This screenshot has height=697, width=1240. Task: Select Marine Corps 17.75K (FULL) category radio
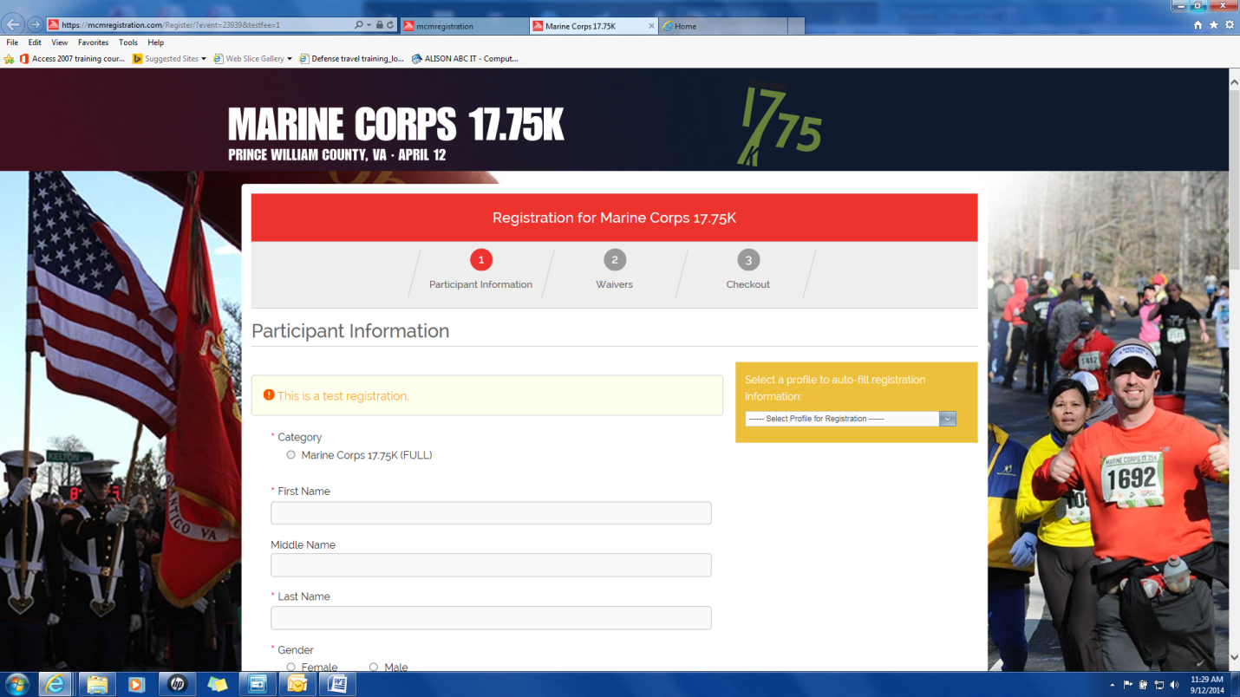[x=290, y=455]
